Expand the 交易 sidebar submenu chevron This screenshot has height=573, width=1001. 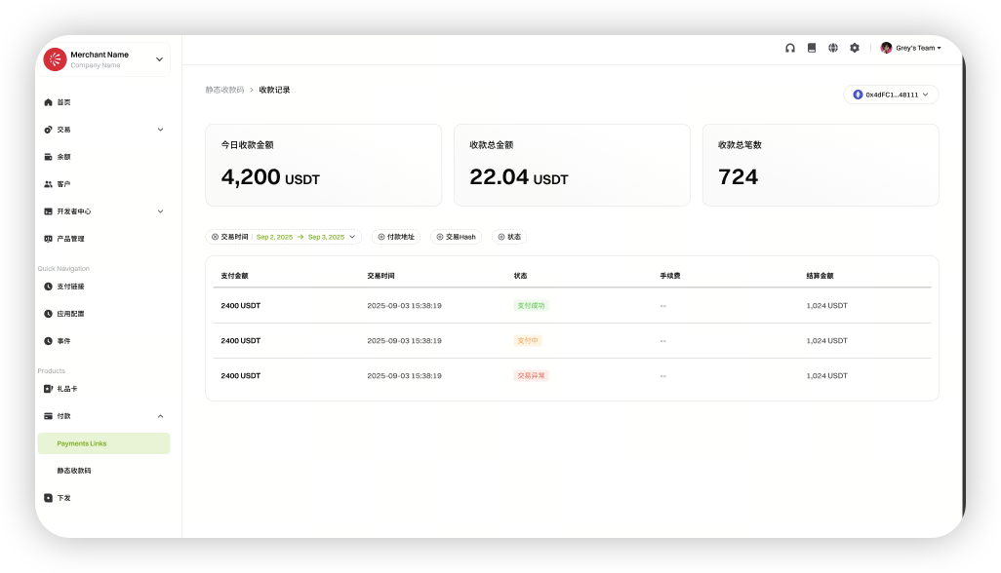pyautogui.click(x=161, y=130)
